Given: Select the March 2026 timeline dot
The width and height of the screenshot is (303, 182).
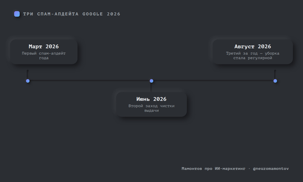Looking at the screenshot, I should 28,81.
